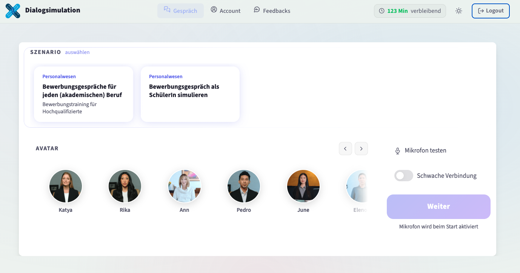Click the name label Ann
This screenshot has height=273, width=520.
[185, 210]
